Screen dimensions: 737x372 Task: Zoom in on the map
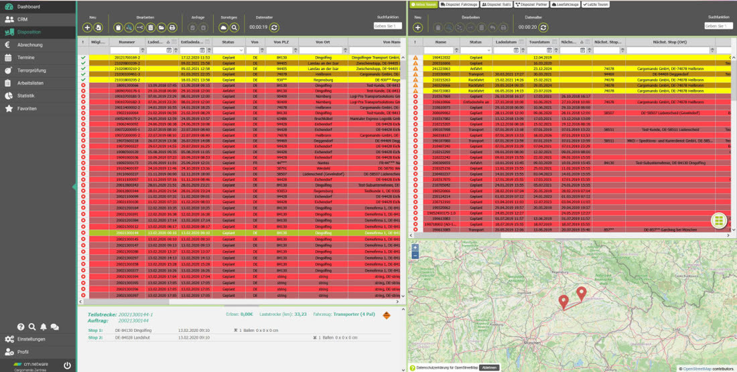point(415,248)
